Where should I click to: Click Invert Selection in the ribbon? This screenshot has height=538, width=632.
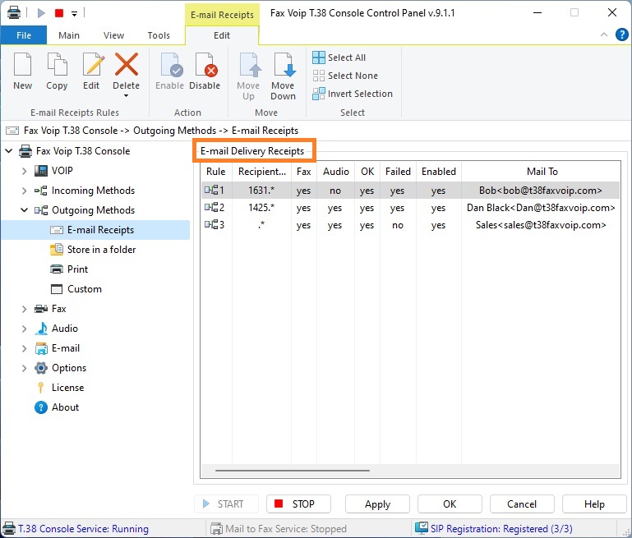tap(353, 94)
